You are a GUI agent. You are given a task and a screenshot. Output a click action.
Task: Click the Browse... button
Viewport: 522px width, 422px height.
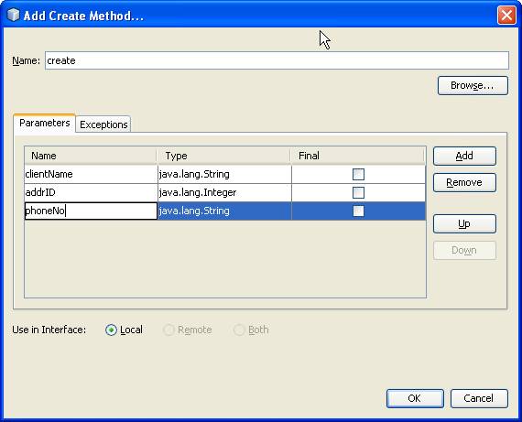point(473,85)
